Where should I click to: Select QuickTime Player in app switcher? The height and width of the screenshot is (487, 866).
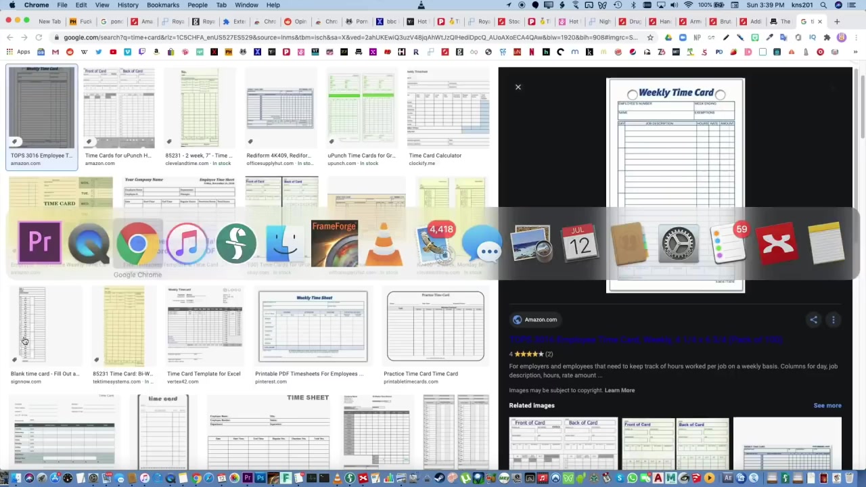[x=89, y=242]
